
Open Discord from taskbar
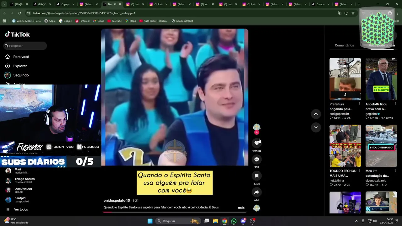243,221
